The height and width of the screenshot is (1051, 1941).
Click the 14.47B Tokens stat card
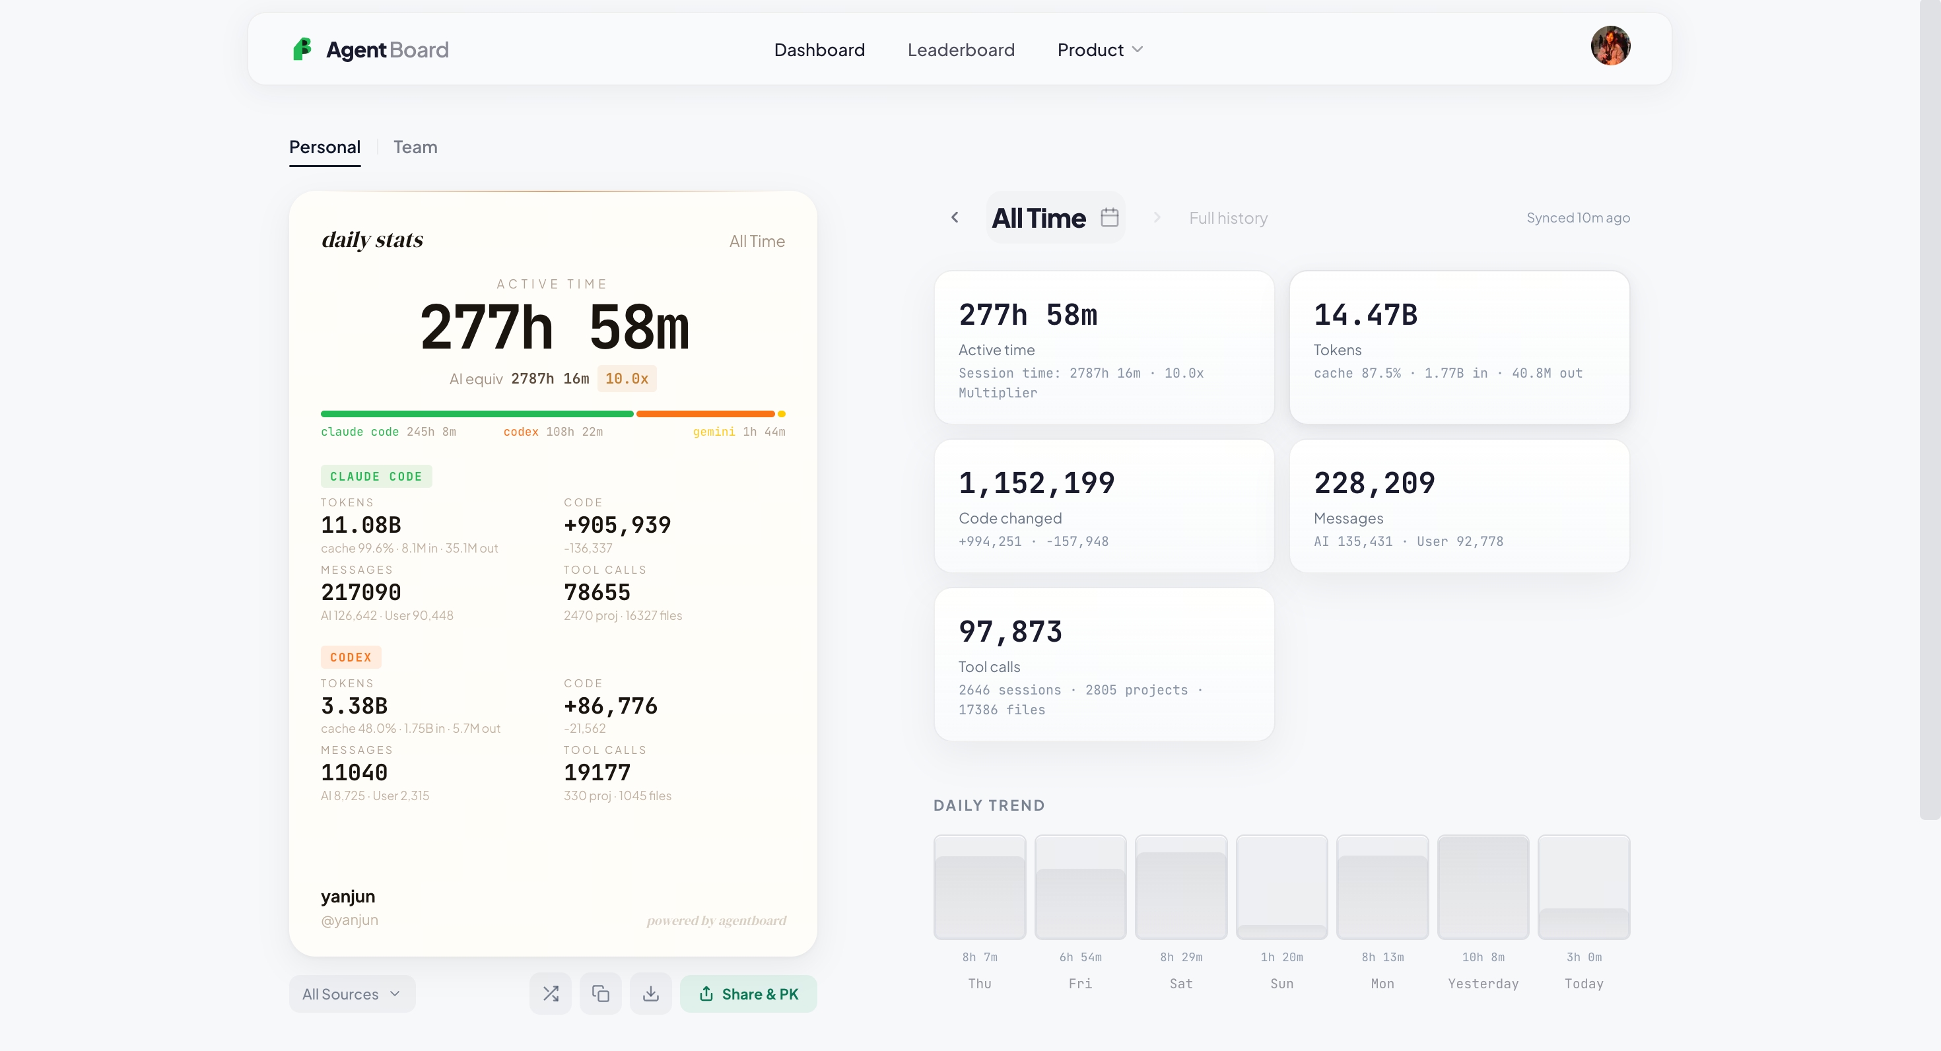click(x=1459, y=347)
